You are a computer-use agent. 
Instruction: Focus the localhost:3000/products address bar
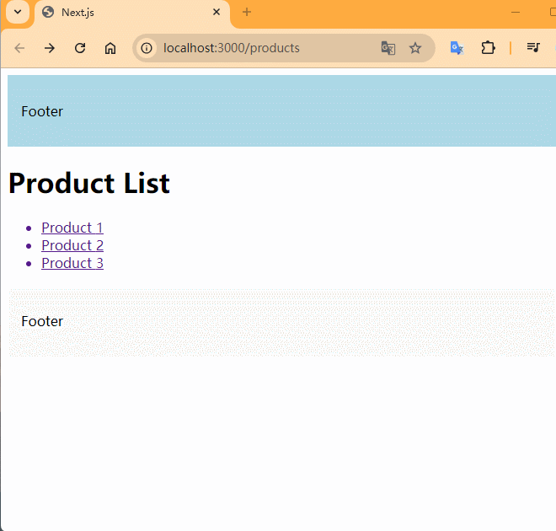253,48
